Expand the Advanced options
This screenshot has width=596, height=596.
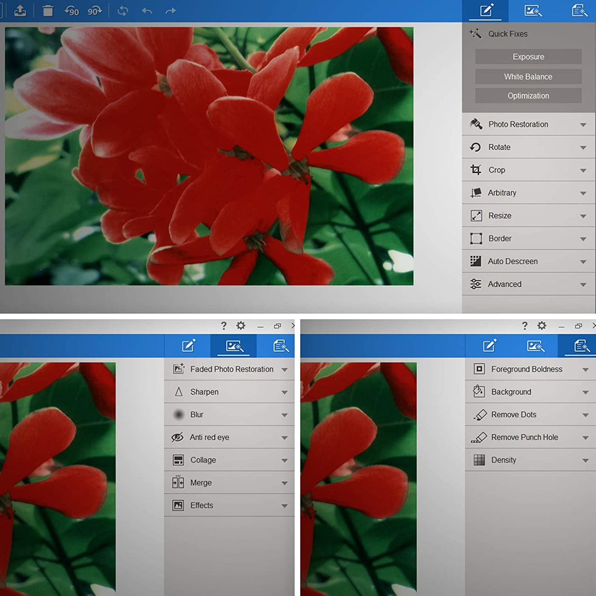pos(528,284)
